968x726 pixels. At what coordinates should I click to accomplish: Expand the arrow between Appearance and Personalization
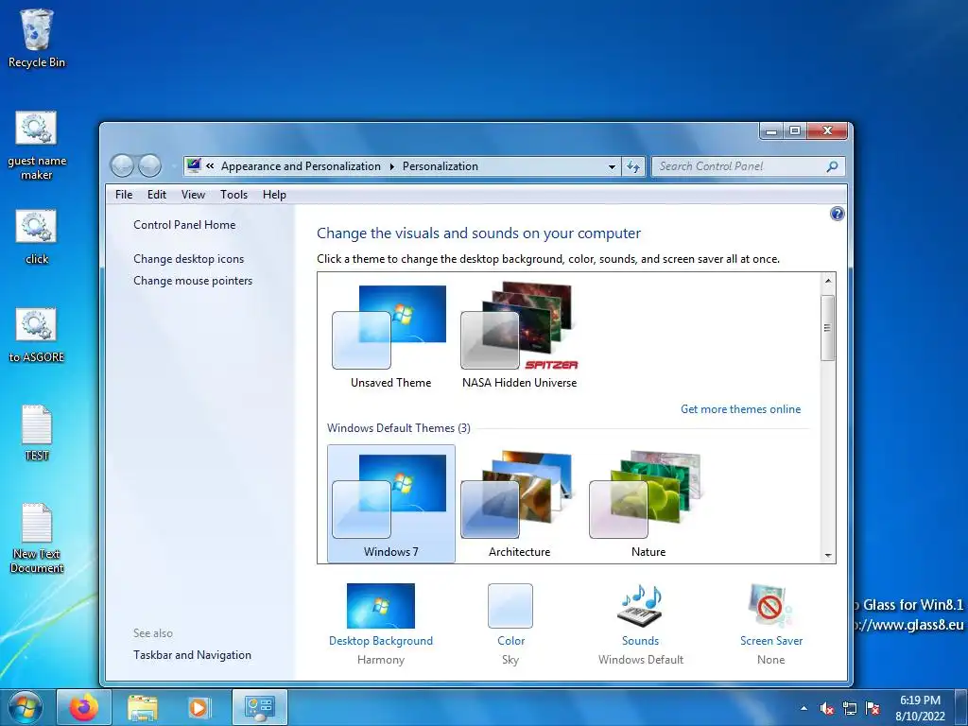(x=392, y=166)
